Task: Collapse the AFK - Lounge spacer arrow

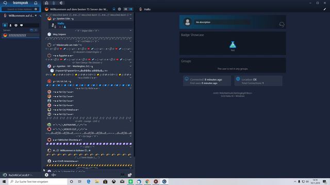Action: [x=130, y=121]
